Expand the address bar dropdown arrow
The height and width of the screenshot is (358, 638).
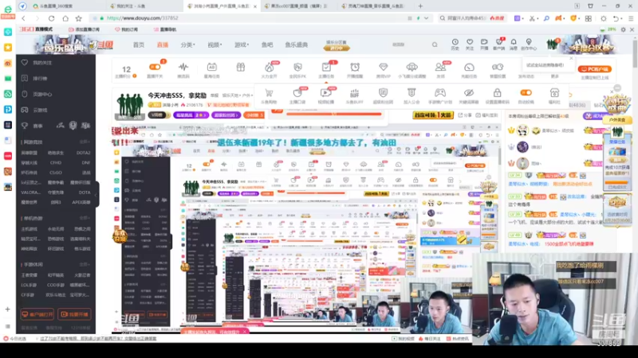pos(426,18)
